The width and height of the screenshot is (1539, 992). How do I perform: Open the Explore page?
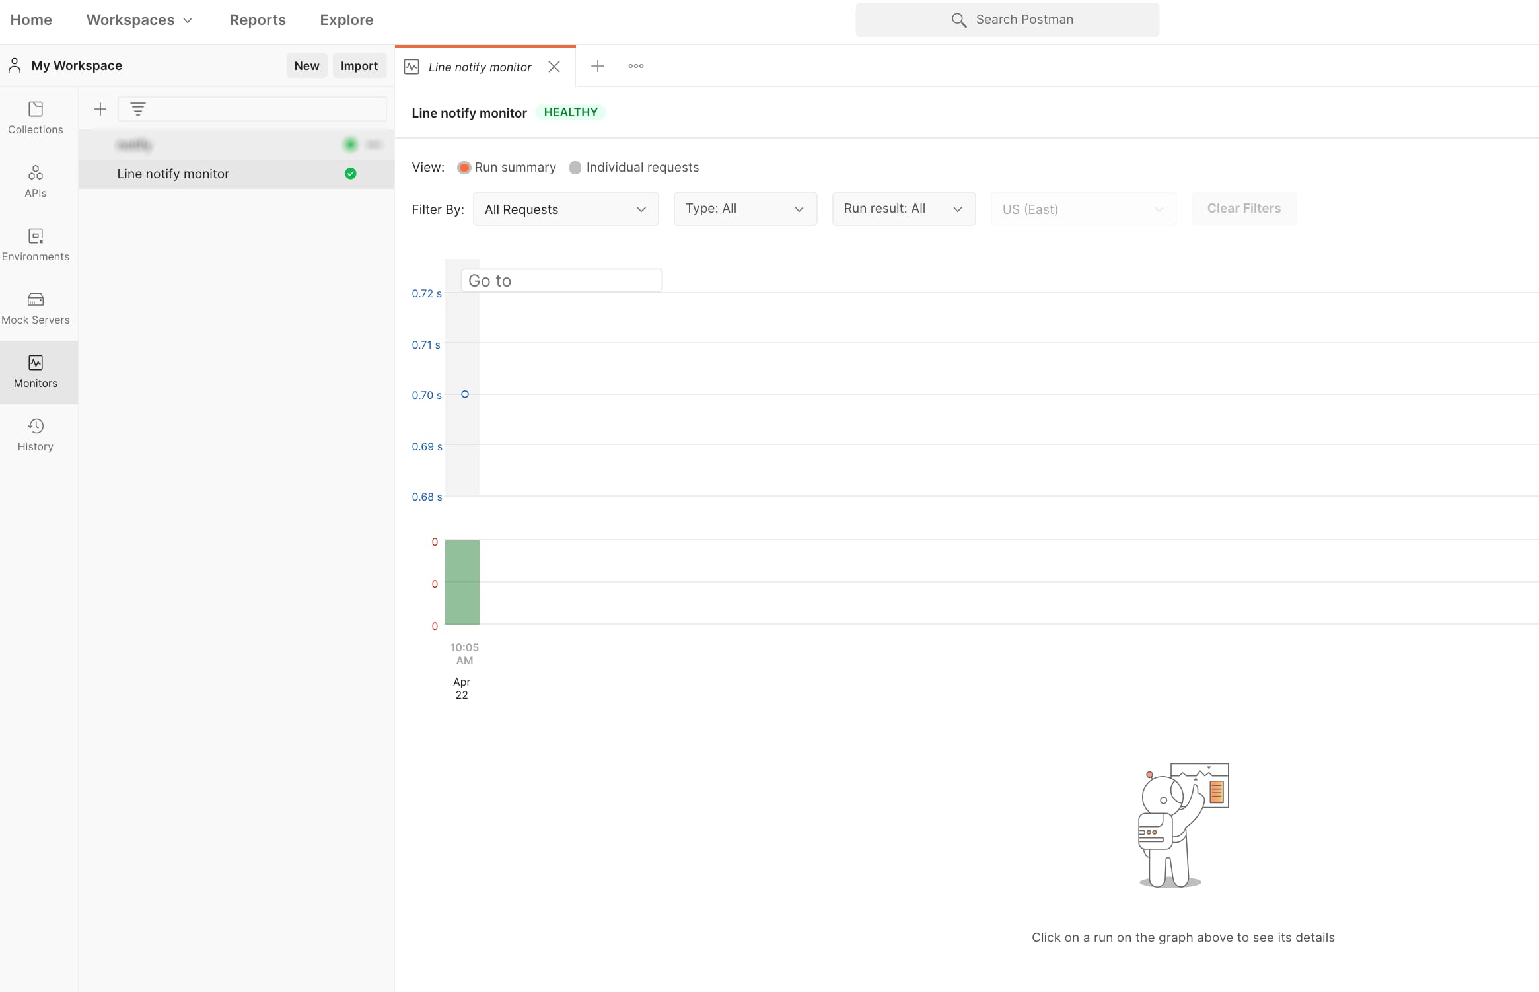point(347,20)
